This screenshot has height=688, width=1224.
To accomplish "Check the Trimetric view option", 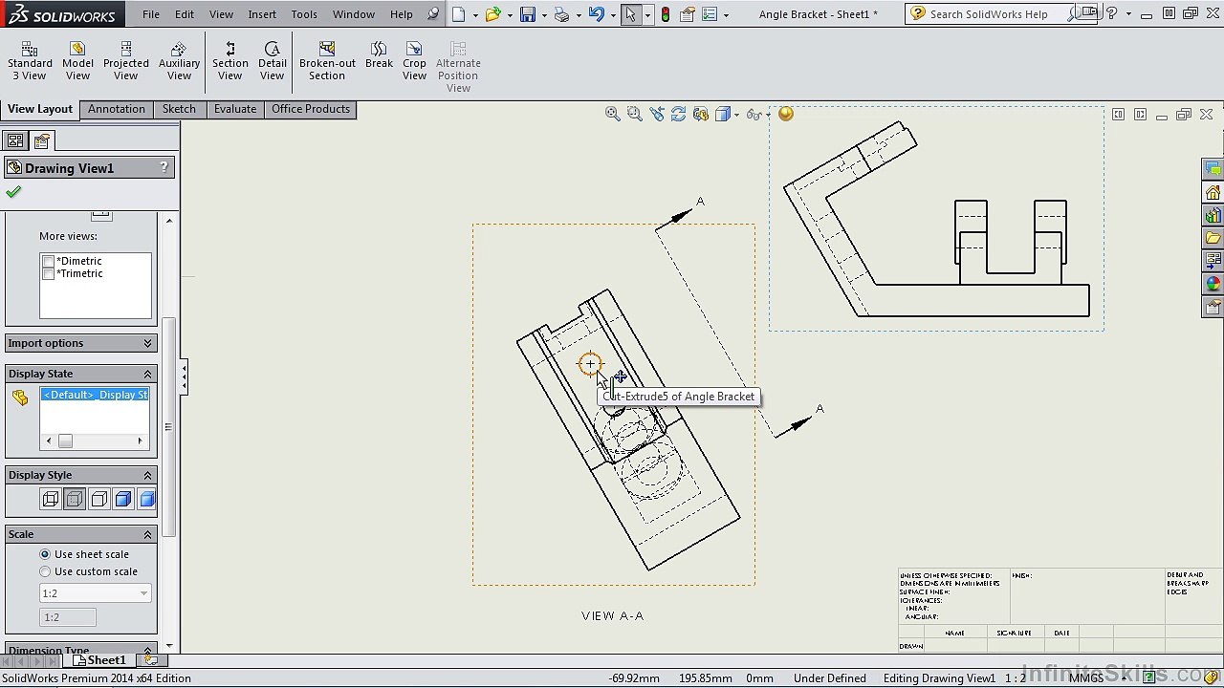I will pos(48,273).
